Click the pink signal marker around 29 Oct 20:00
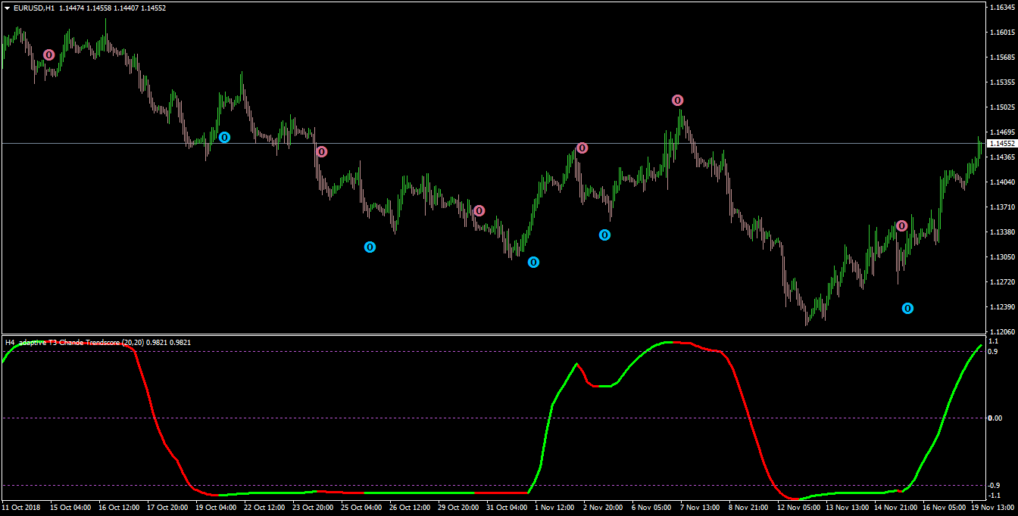 coord(479,210)
